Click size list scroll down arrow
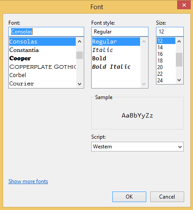Screen dimensions: 193x210 point(179,80)
